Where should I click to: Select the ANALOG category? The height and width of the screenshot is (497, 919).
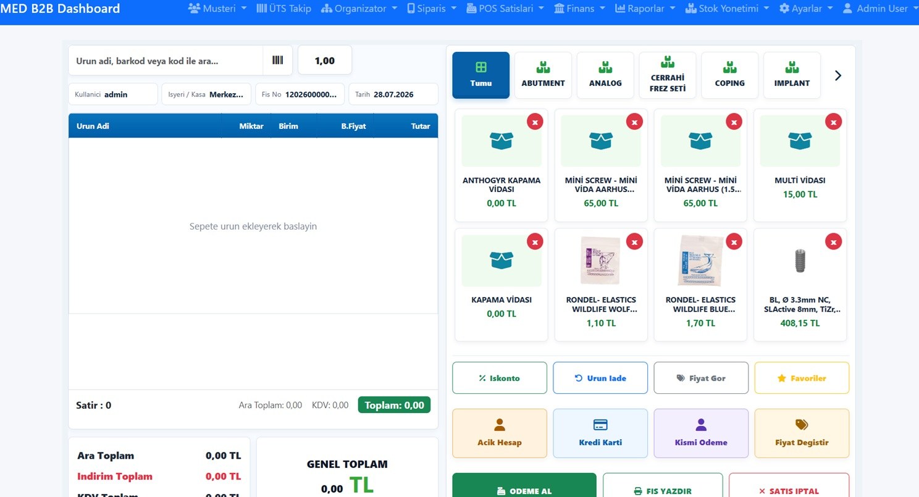tap(605, 75)
